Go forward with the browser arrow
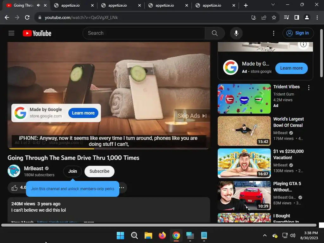This screenshot has width=324, height=243. coord(17,18)
